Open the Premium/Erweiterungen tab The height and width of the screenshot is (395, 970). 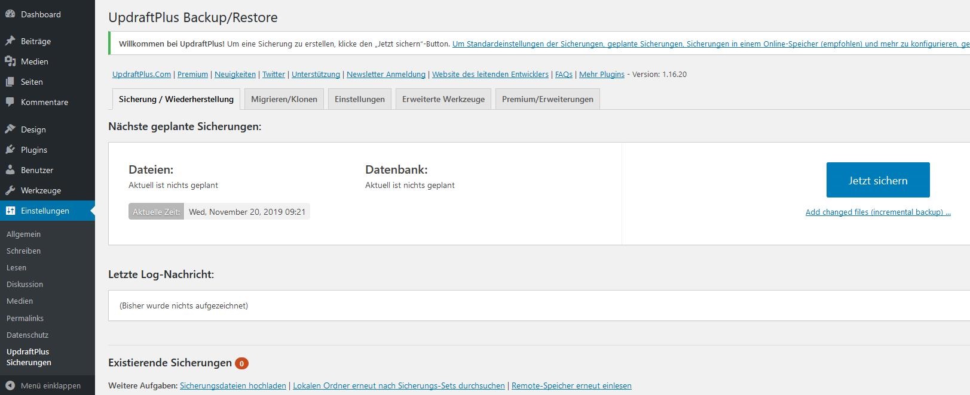point(547,99)
